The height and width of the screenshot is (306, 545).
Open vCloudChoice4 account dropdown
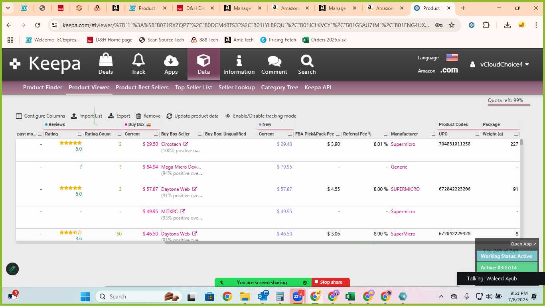[500, 65]
